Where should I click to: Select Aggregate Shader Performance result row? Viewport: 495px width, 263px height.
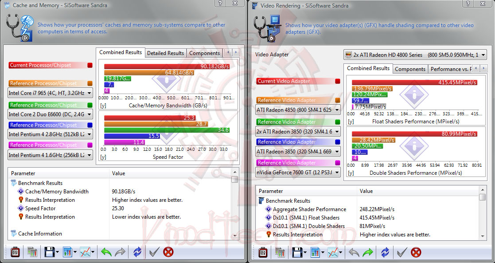coord(309,209)
